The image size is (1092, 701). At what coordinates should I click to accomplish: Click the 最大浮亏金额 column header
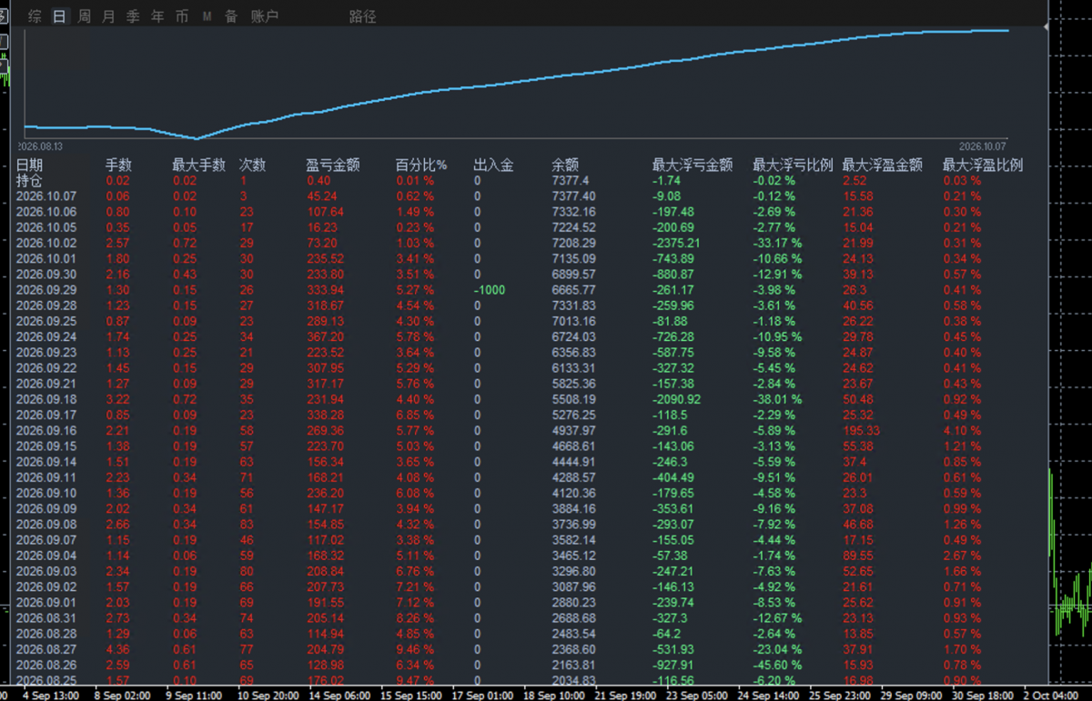click(x=693, y=165)
